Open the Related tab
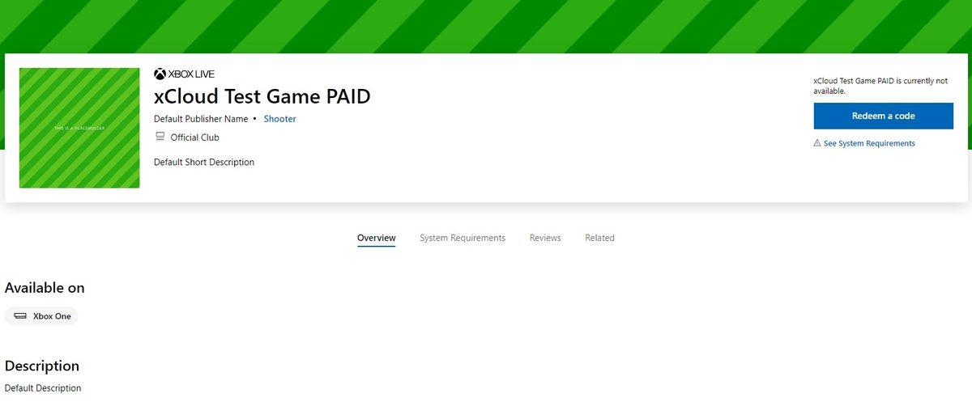 pyautogui.click(x=599, y=238)
